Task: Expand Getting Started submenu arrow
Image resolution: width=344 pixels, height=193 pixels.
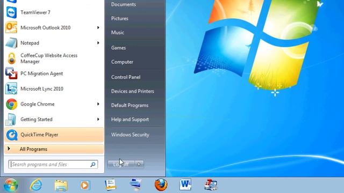Action: click(x=98, y=120)
